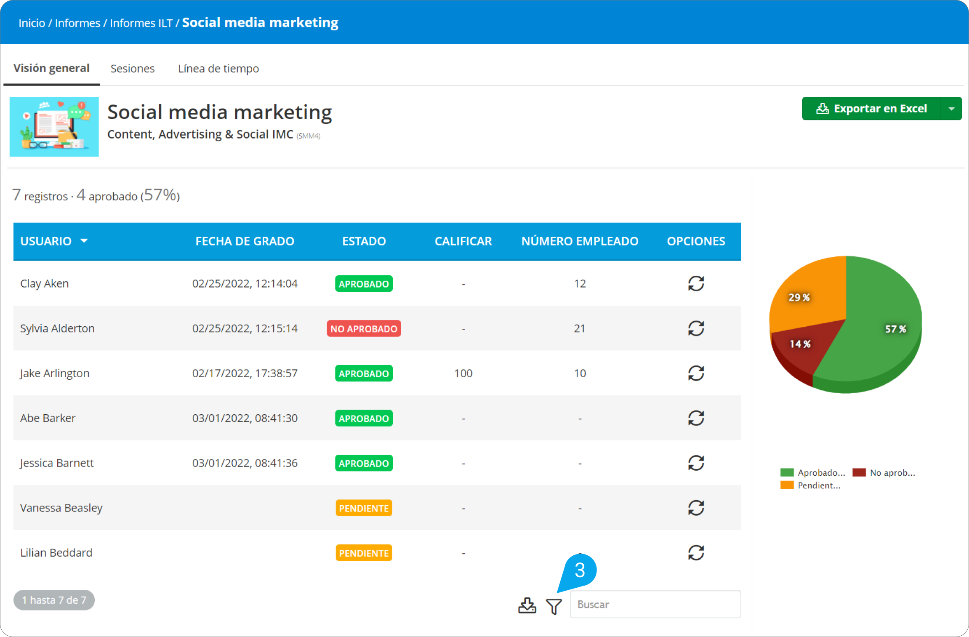This screenshot has height=637, width=969.
Task: Click the OPCIONES column header
Action: pos(696,241)
